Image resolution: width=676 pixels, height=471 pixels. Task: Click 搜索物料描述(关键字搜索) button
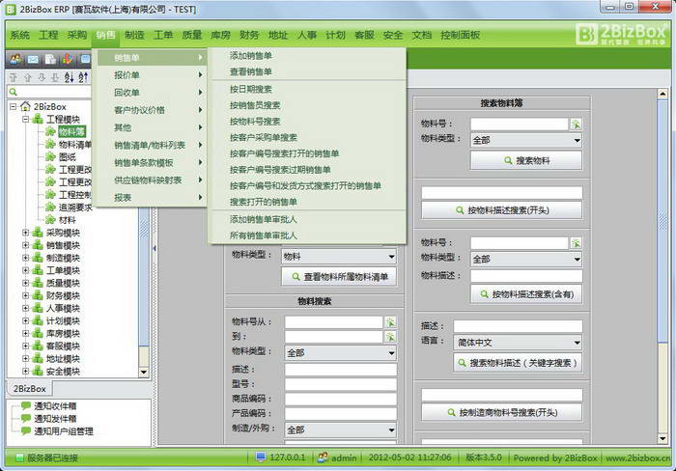click(518, 363)
